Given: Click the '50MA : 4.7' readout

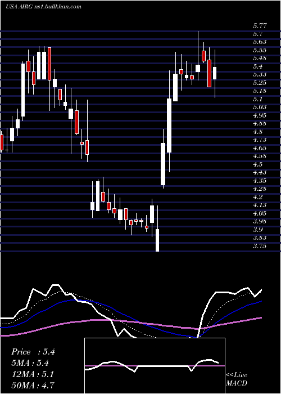Looking at the screenshot, I should (x=33, y=385).
